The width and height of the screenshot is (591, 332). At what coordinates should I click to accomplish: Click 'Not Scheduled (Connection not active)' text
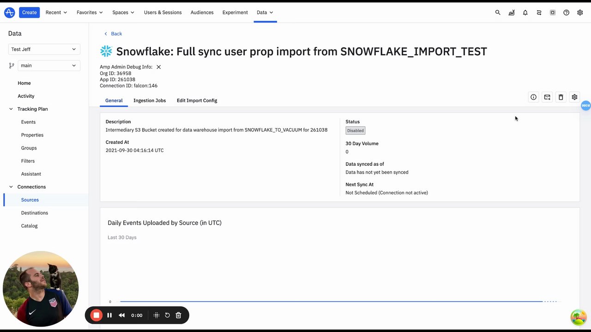click(387, 193)
